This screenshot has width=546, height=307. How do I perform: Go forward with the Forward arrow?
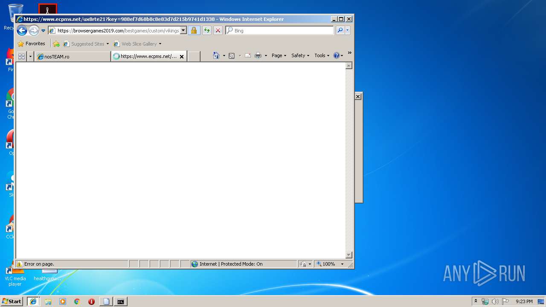tap(34, 30)
